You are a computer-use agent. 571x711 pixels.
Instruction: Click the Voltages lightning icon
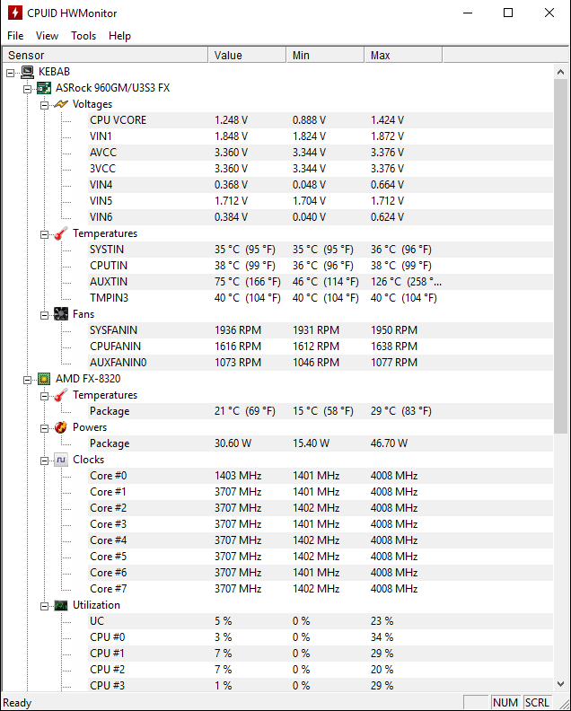click(x=60, y=104)
